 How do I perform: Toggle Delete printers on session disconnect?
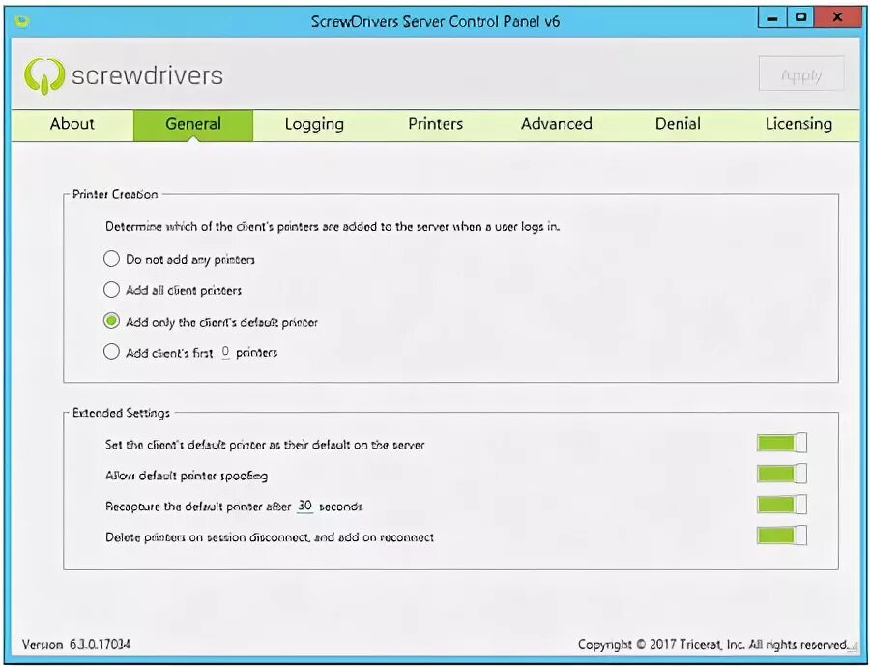782,536
